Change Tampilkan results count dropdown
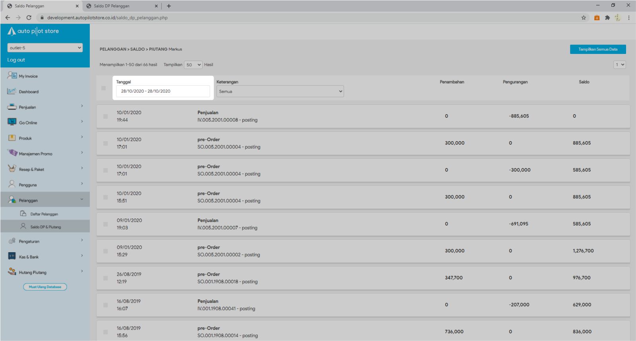636x341 pixels. pos(193,65)
